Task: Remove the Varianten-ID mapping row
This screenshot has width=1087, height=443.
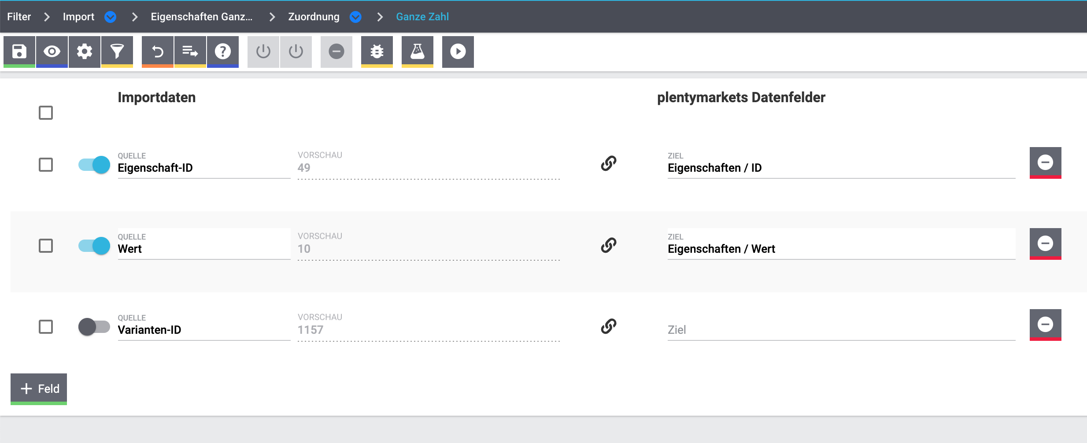Action: click(1045, 325)
